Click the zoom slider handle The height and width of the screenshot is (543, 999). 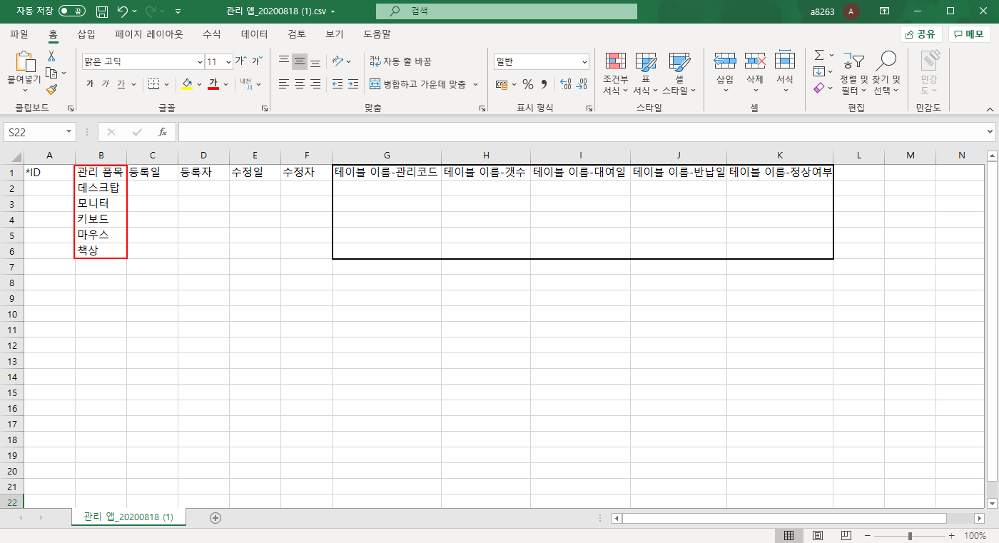coord(910,535)
